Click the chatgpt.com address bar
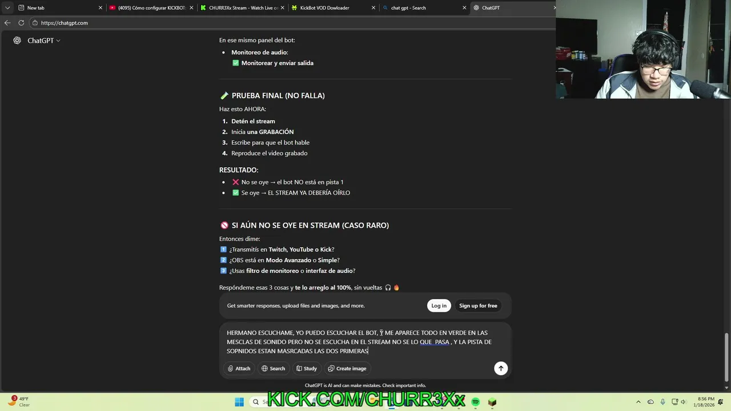 291,23
